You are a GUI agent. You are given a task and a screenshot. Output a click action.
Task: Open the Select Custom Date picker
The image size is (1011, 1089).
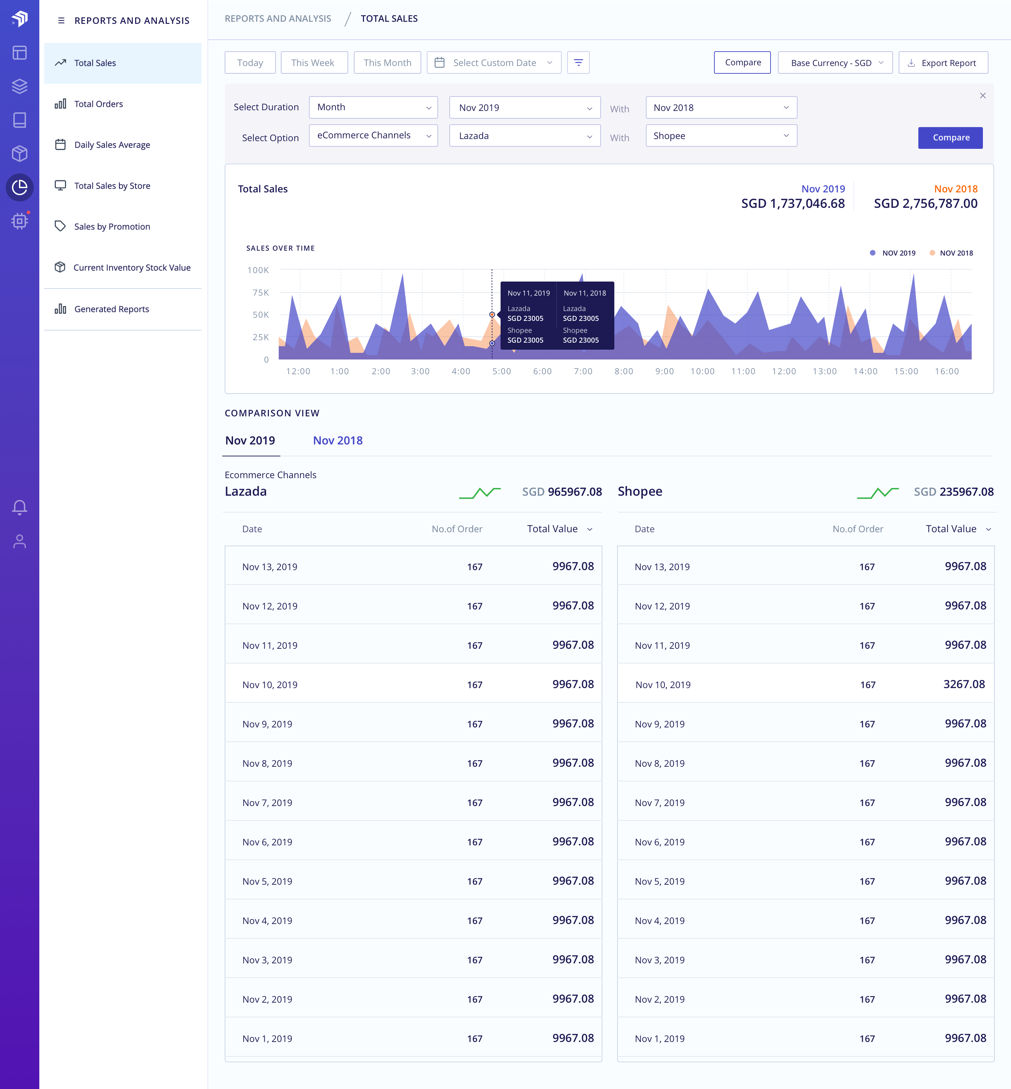pos(494,63)
